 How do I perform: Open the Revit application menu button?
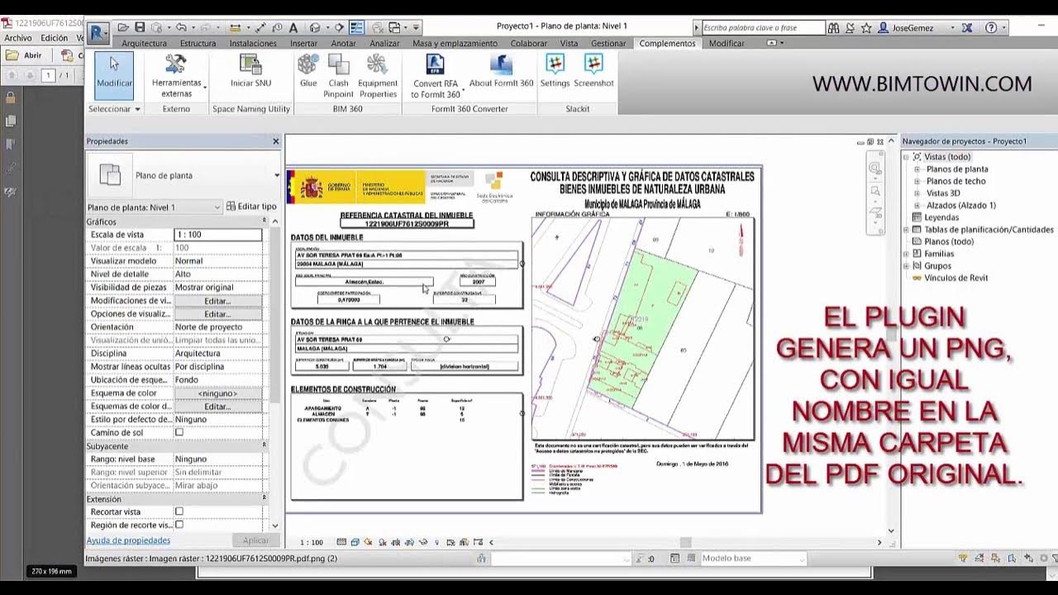98,32
